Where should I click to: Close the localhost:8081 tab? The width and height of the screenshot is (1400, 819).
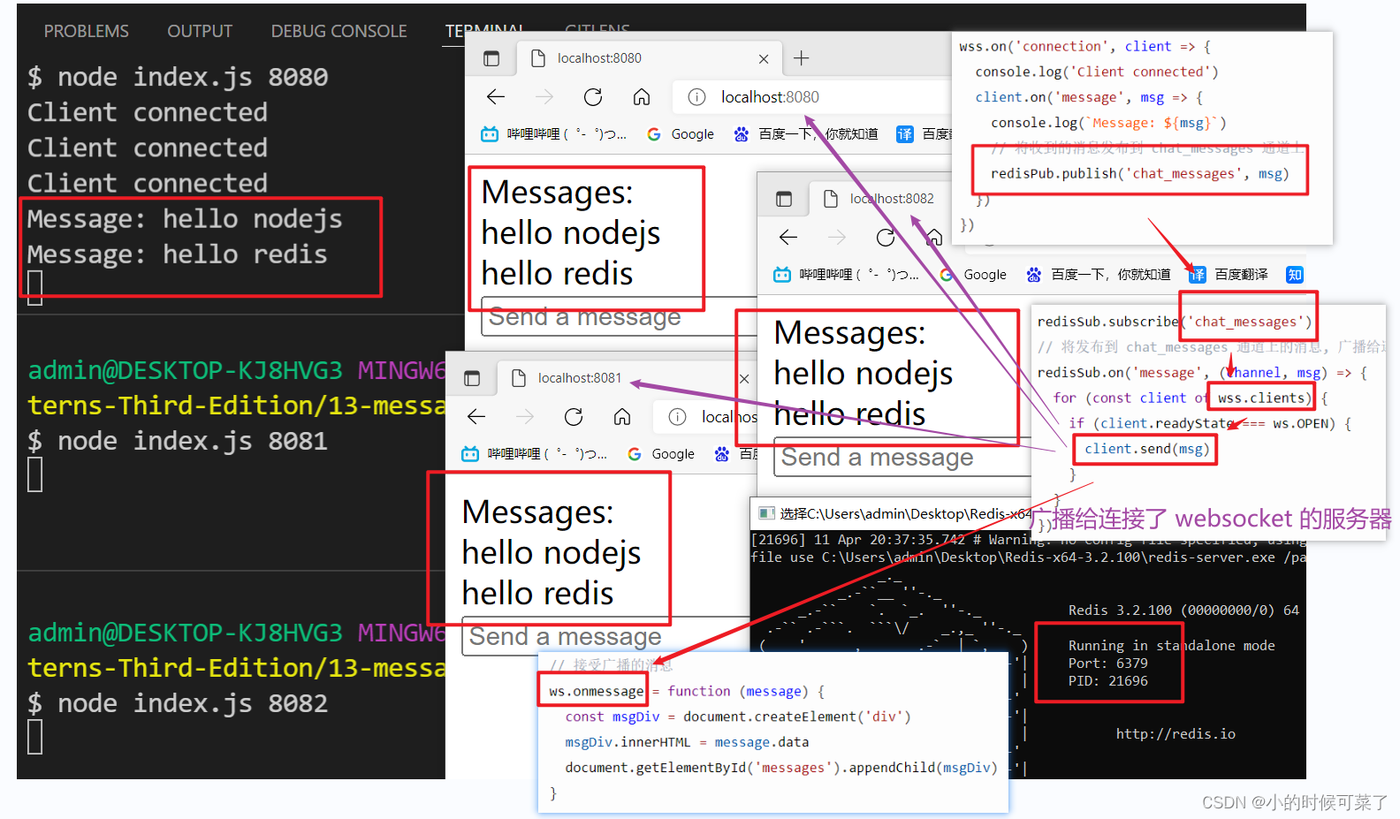click(x=744, y=379)
